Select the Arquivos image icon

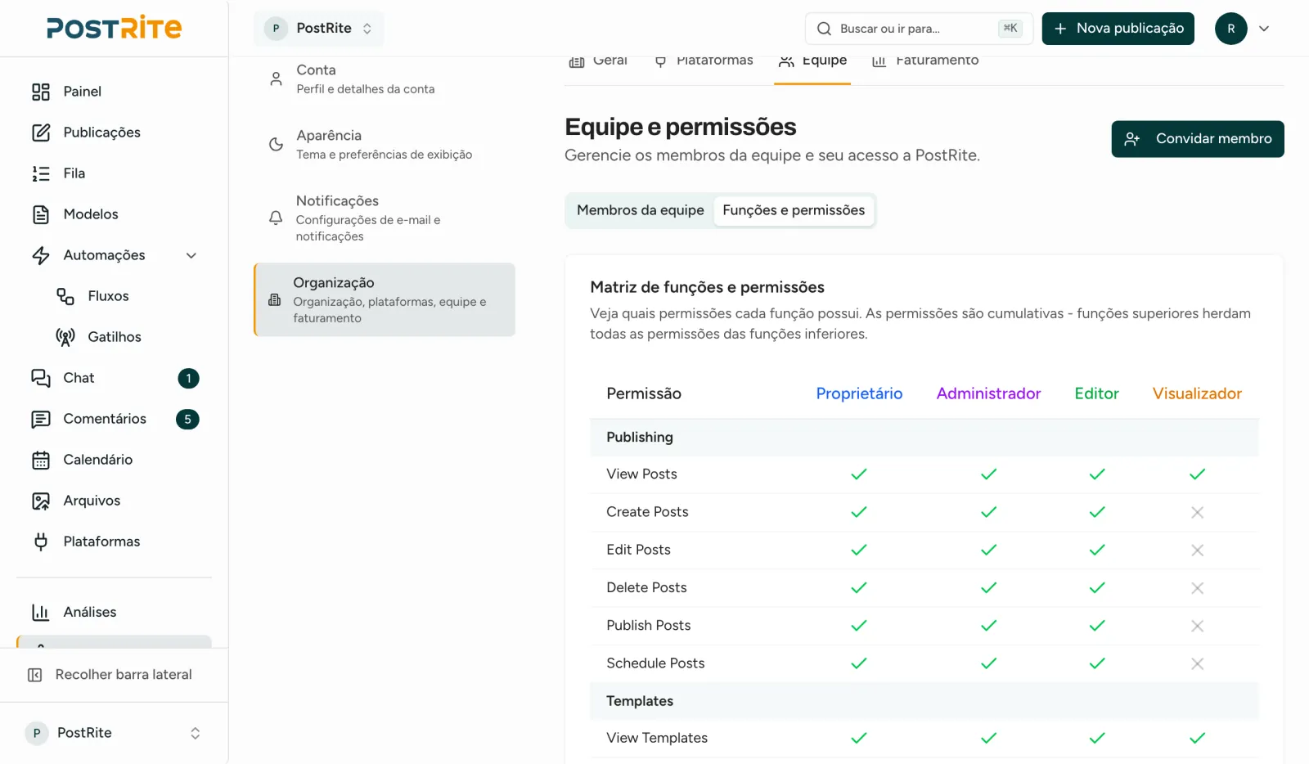[x=41, y=501]
